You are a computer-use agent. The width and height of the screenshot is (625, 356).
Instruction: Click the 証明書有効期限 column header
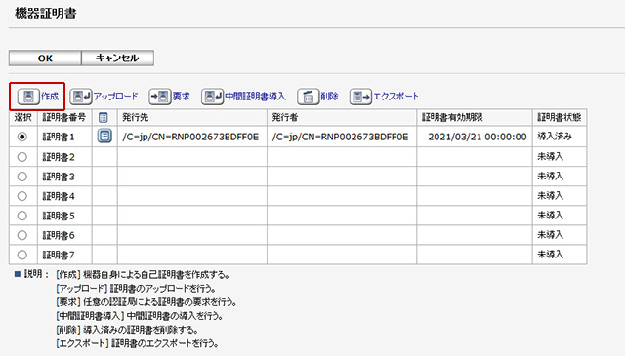pyautogui.click(x=452, y=117)
